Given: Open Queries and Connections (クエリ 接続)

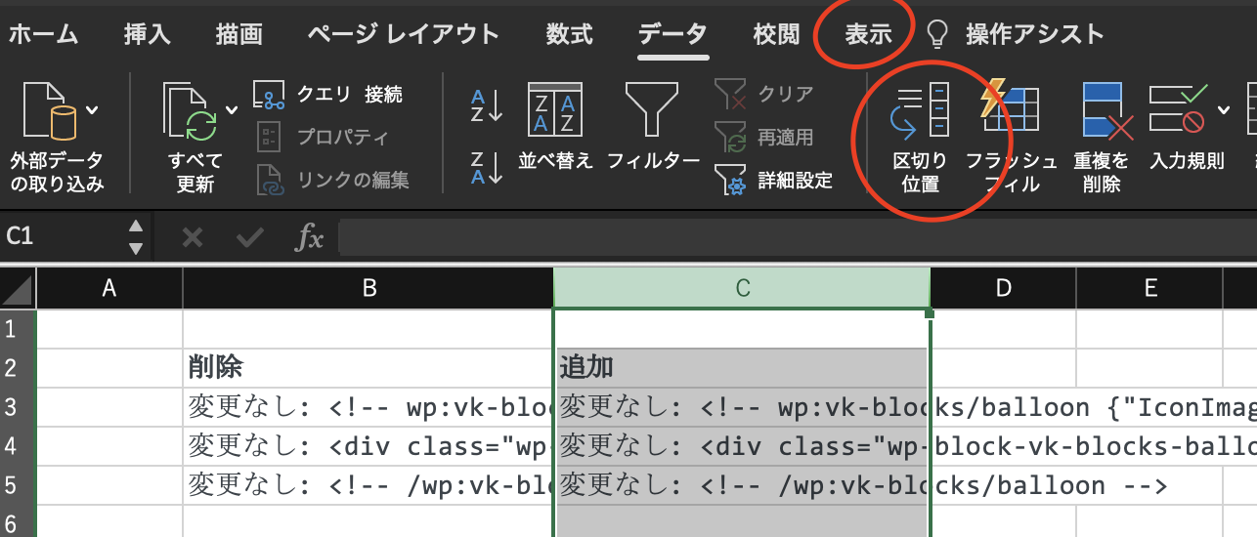Looking at the screenshot, I should [330, 95].
